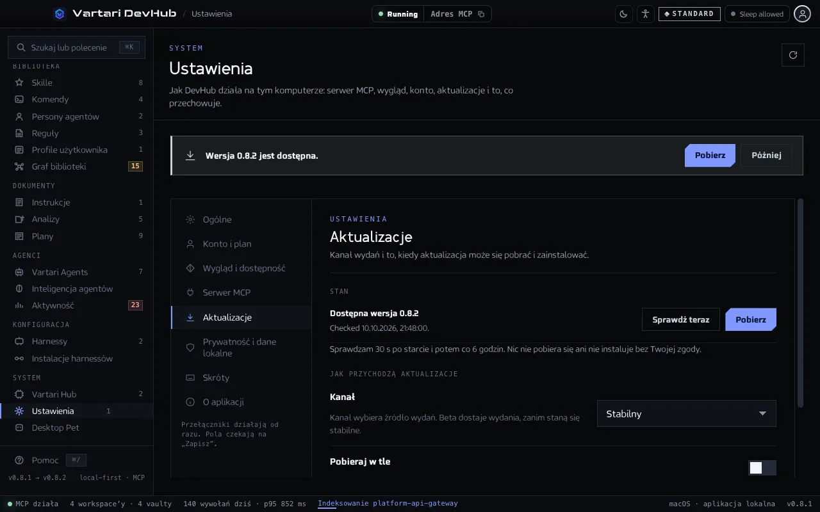
Task: Click the Inteligencja agentów icon
Action: tap(19, 289)
